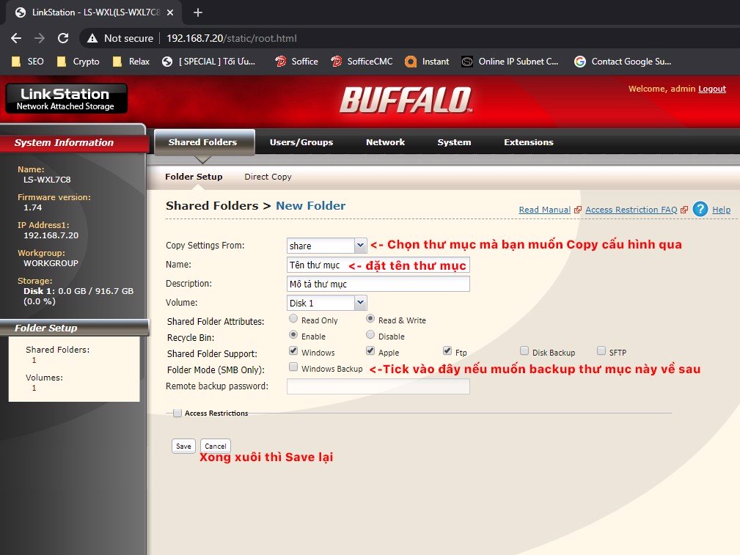Click the LS-WXL7C8 name value

(x=47, y=180)
